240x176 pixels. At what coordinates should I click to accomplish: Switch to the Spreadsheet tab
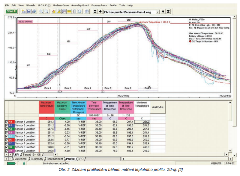pyautogui.click(x=55, y=159)
